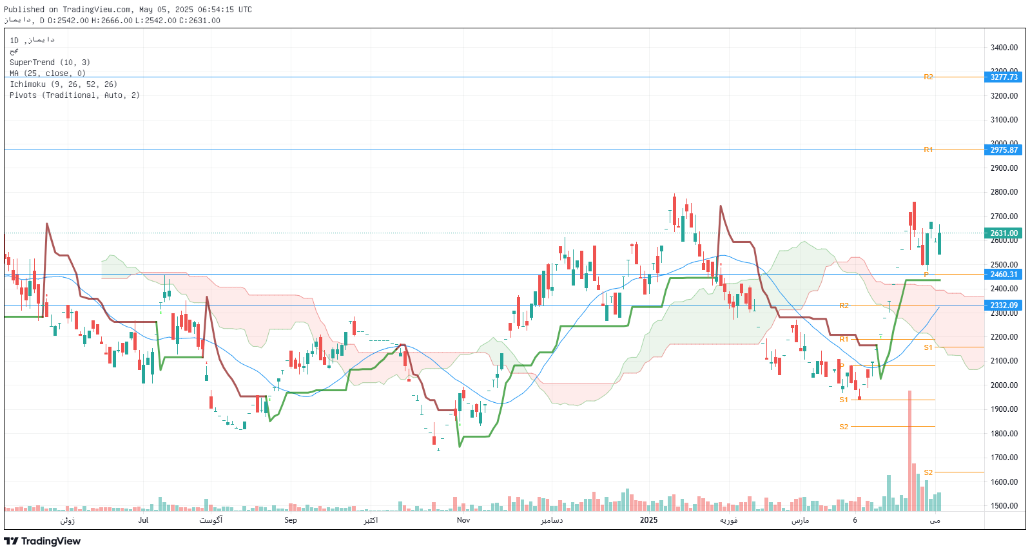Click the S2 pivot label near 1640 price level
The width and height of the screenshot is (1030, 553).
tap(928, 472)
